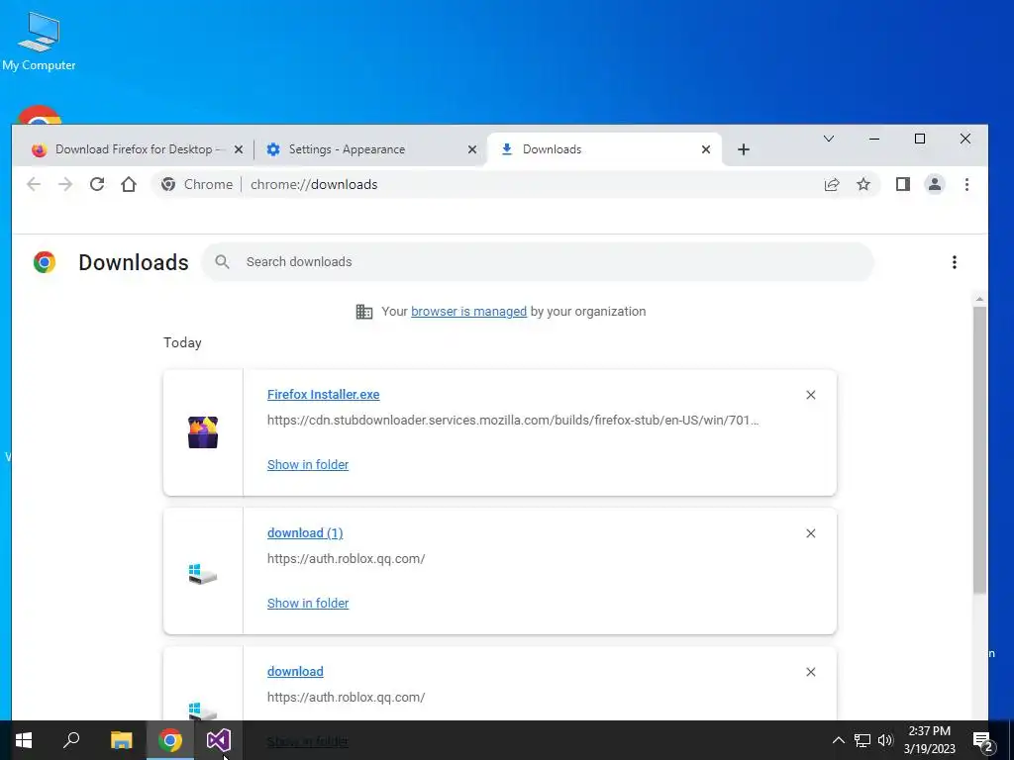Click the Firefox Installer file icon
This screenshot has height=760, width=1014.
pos(203,432)
